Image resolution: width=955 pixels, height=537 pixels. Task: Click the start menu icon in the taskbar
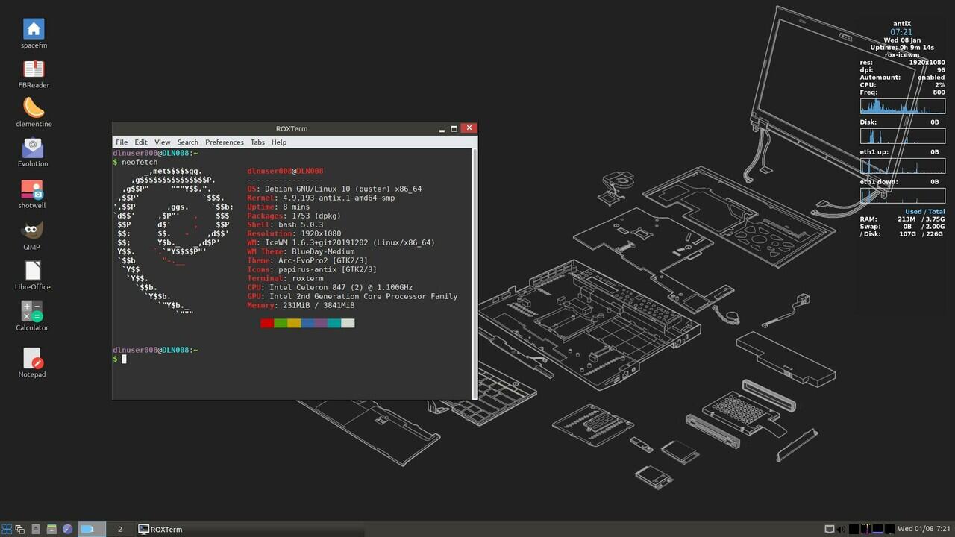pyautogui.click(x=7, y=529)
